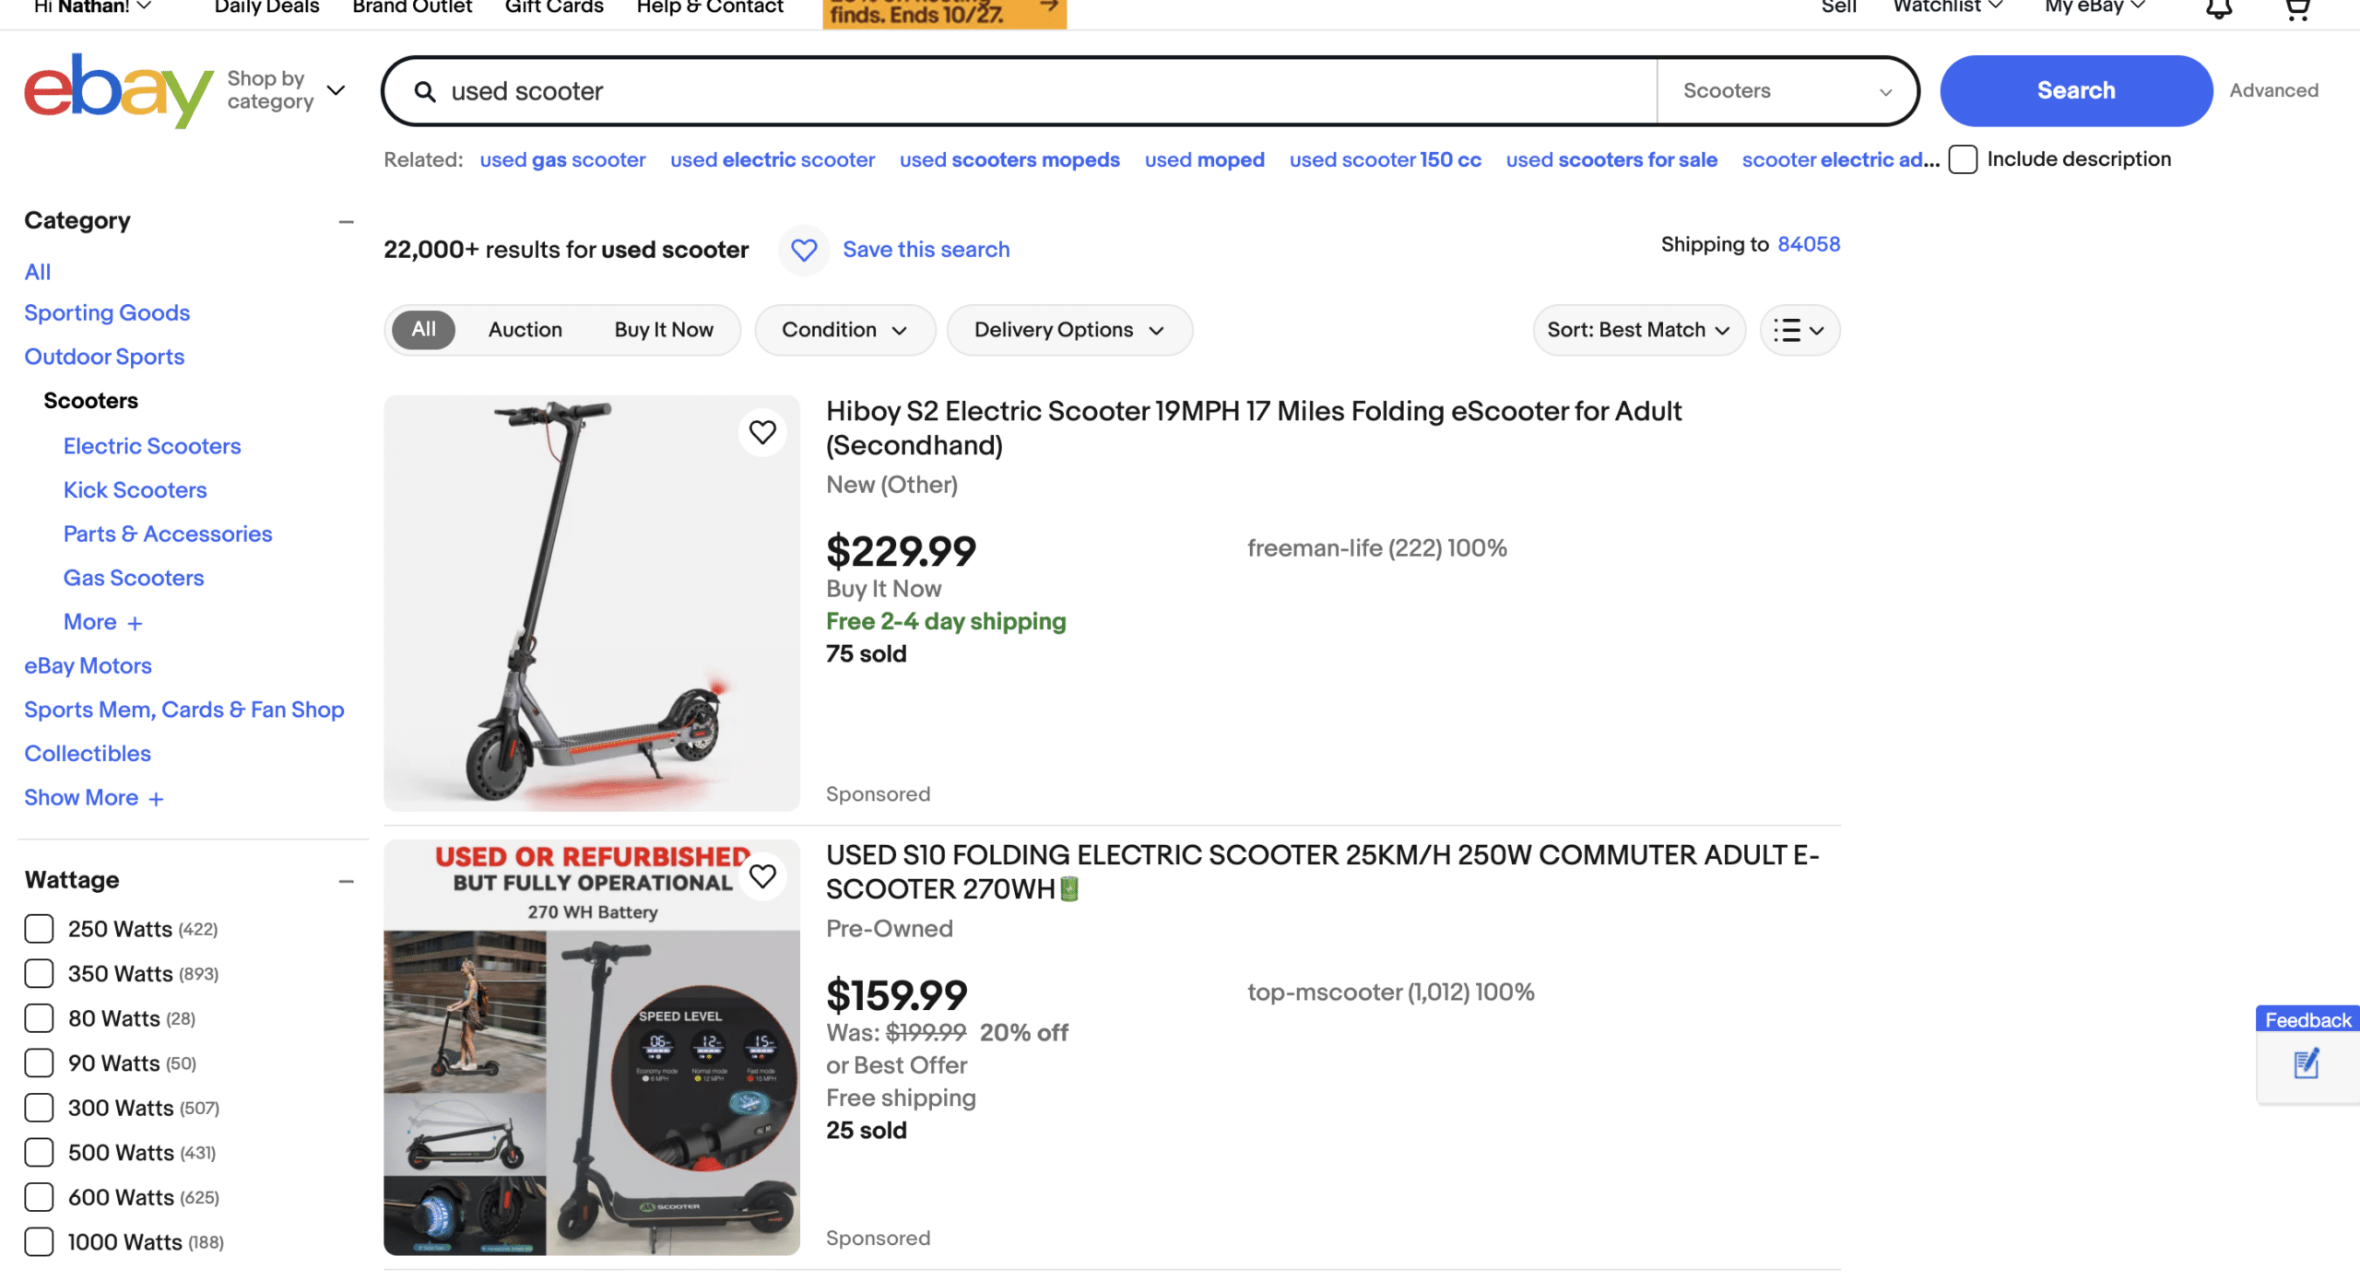
Task: Expand More under Gas Scooters
Action: [100, 622]
